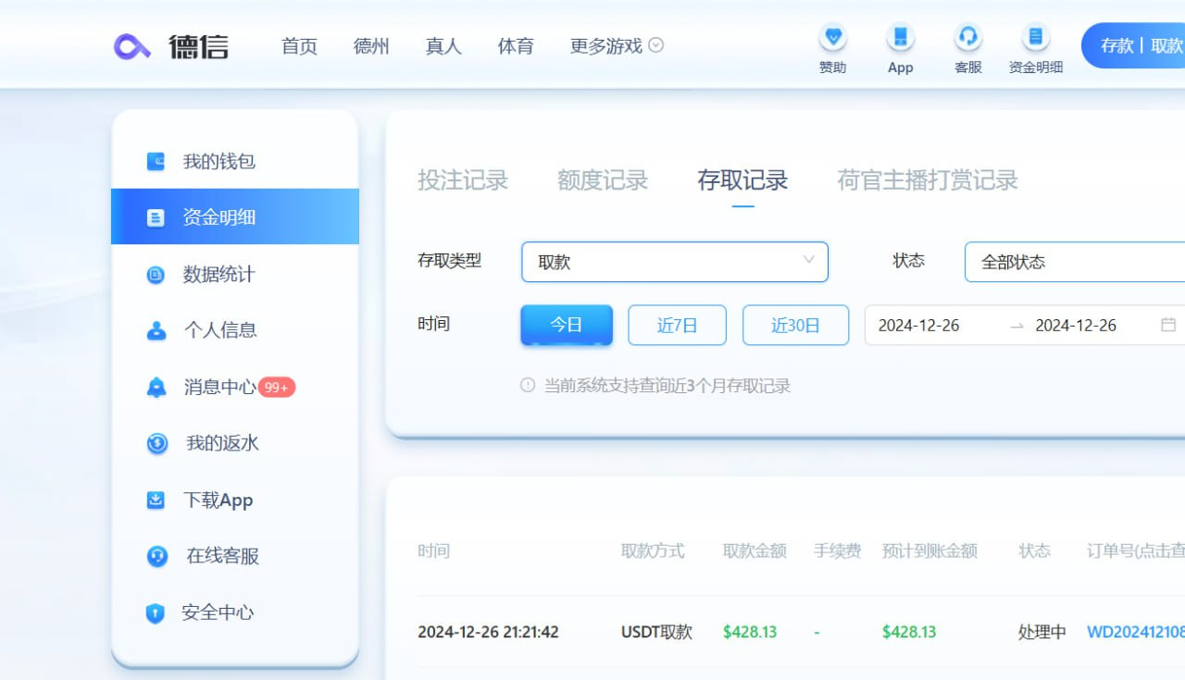This screenshot has width=1185, height=680.
Task: Click the 消息中心 bell icon
Action: tap(156, 387)
